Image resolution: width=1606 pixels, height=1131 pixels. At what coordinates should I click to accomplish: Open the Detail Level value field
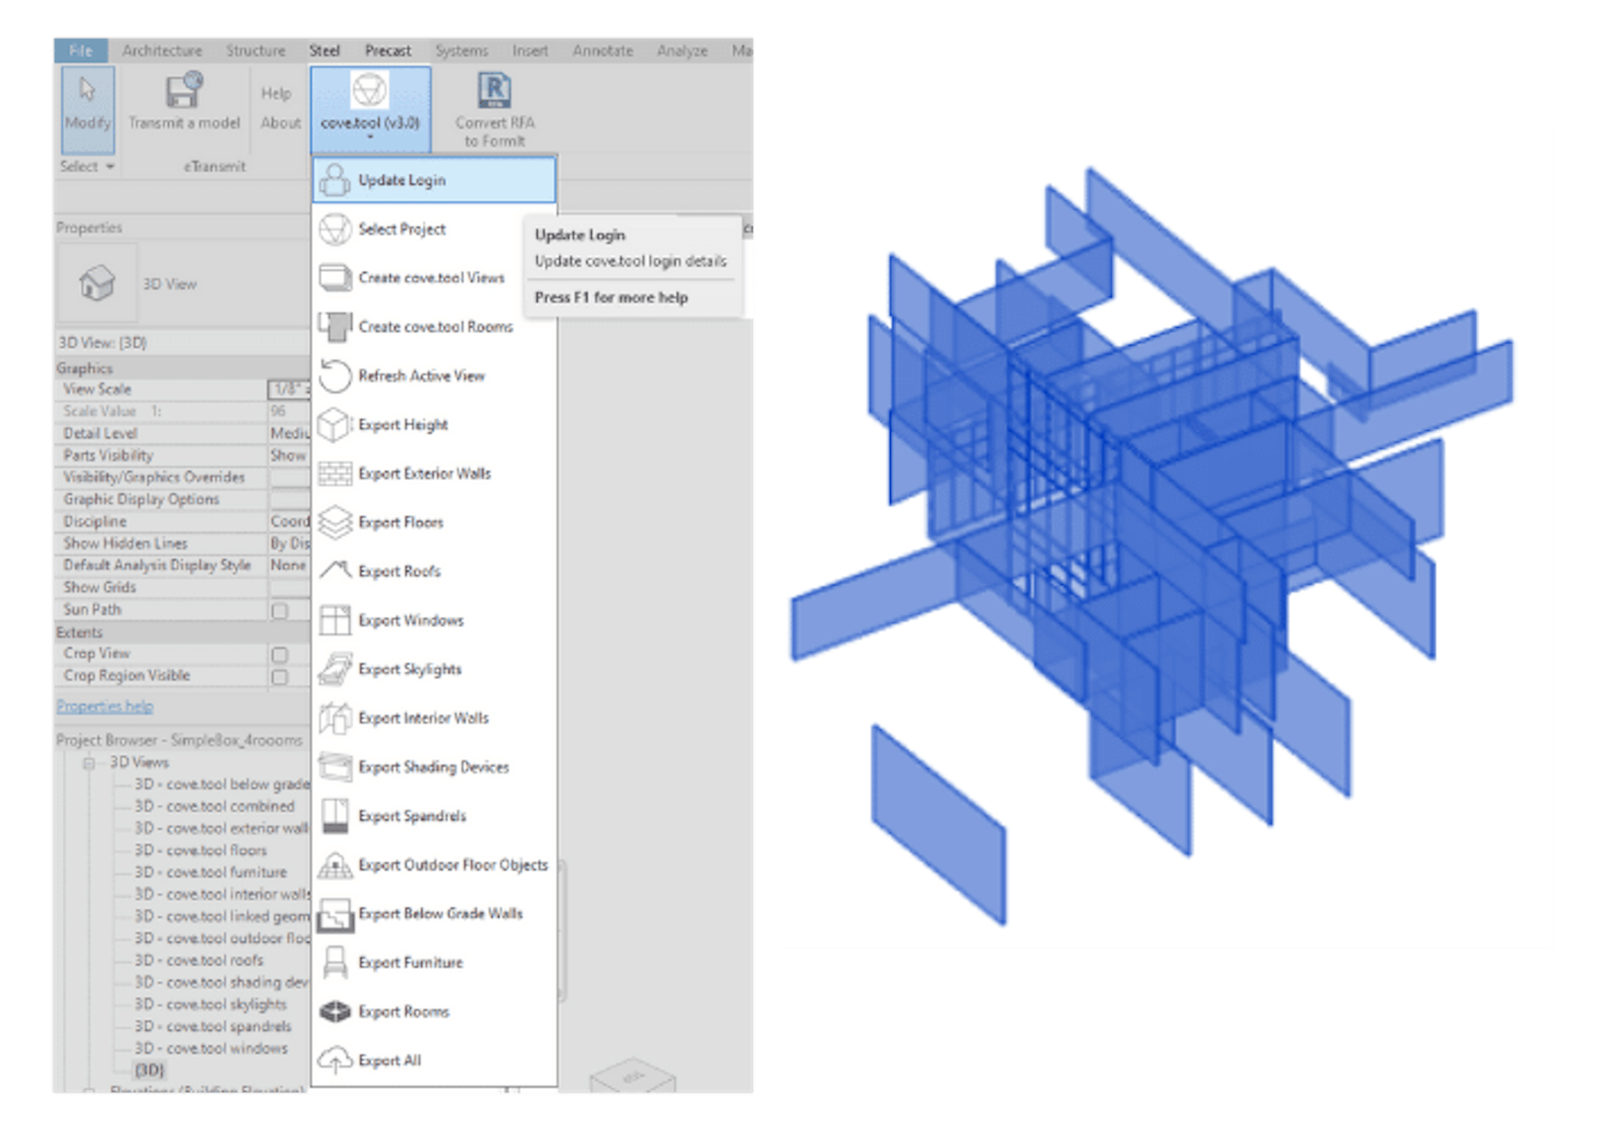point(289,433)
